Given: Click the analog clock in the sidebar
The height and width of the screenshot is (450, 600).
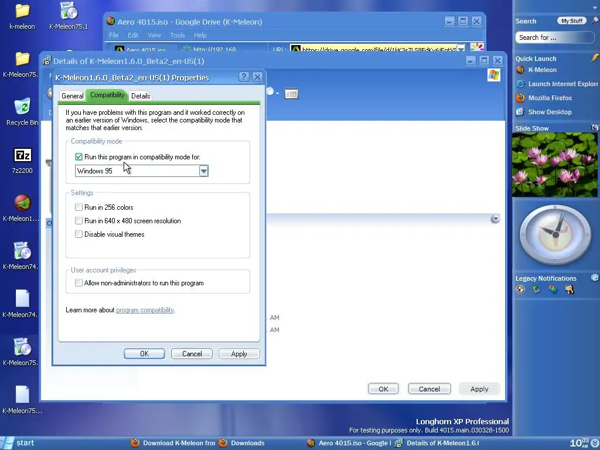Looking at the screenshot, I should 555,234.
